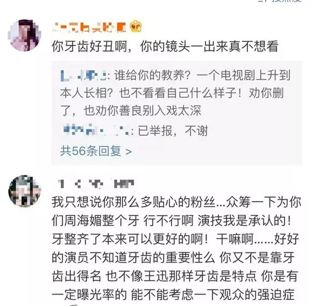Tap the line 牙整齐了本来可以更好的啊

175,239
